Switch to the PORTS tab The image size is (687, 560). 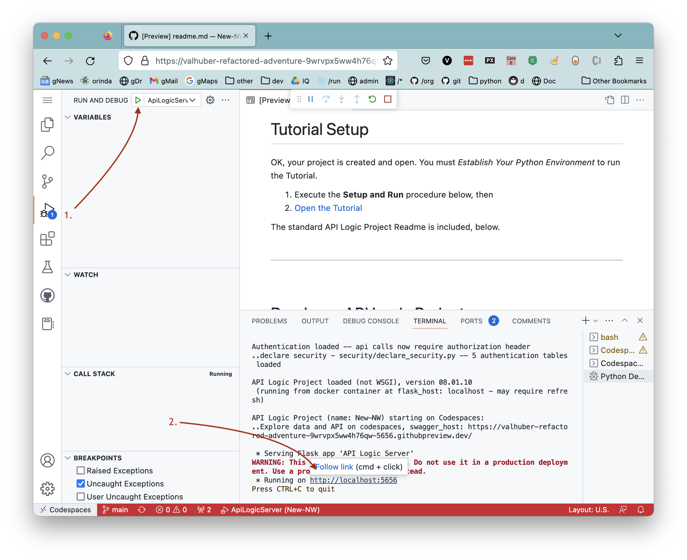(x=471, y=321)
